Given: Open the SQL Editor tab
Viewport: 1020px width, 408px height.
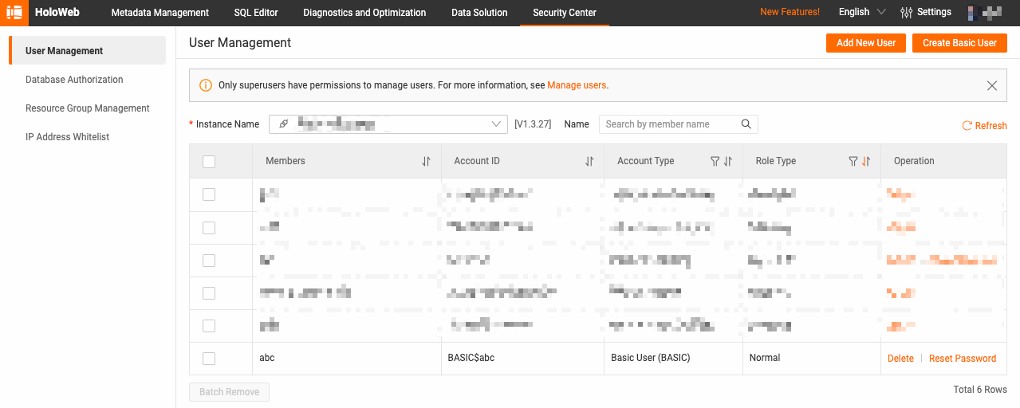Looking at the screenshot, I should [256, 13].
